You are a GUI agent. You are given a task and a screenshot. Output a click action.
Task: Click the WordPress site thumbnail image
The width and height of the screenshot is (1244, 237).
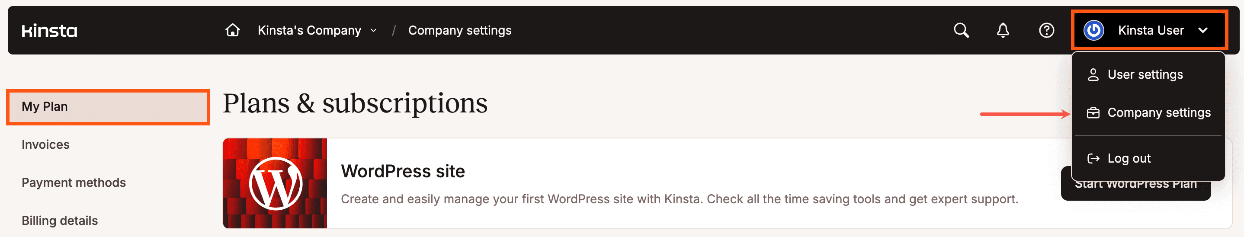275,183
